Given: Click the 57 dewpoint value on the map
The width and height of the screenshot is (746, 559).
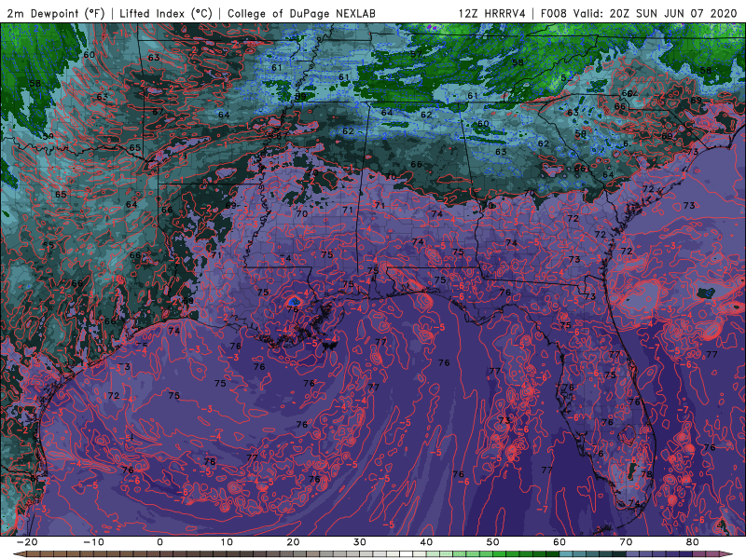Looking at the screenshot, I should 416,54.
